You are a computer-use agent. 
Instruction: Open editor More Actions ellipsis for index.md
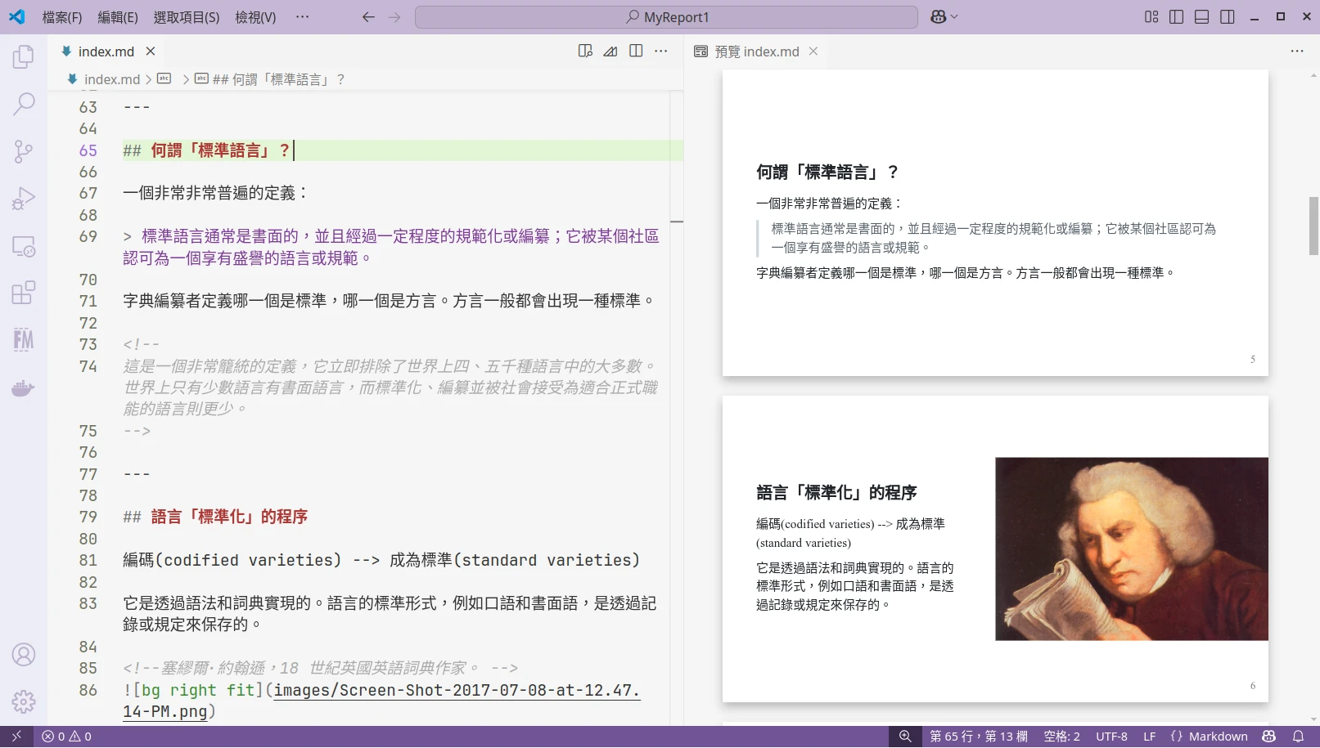pyautogui.click(x=661, y=52)
